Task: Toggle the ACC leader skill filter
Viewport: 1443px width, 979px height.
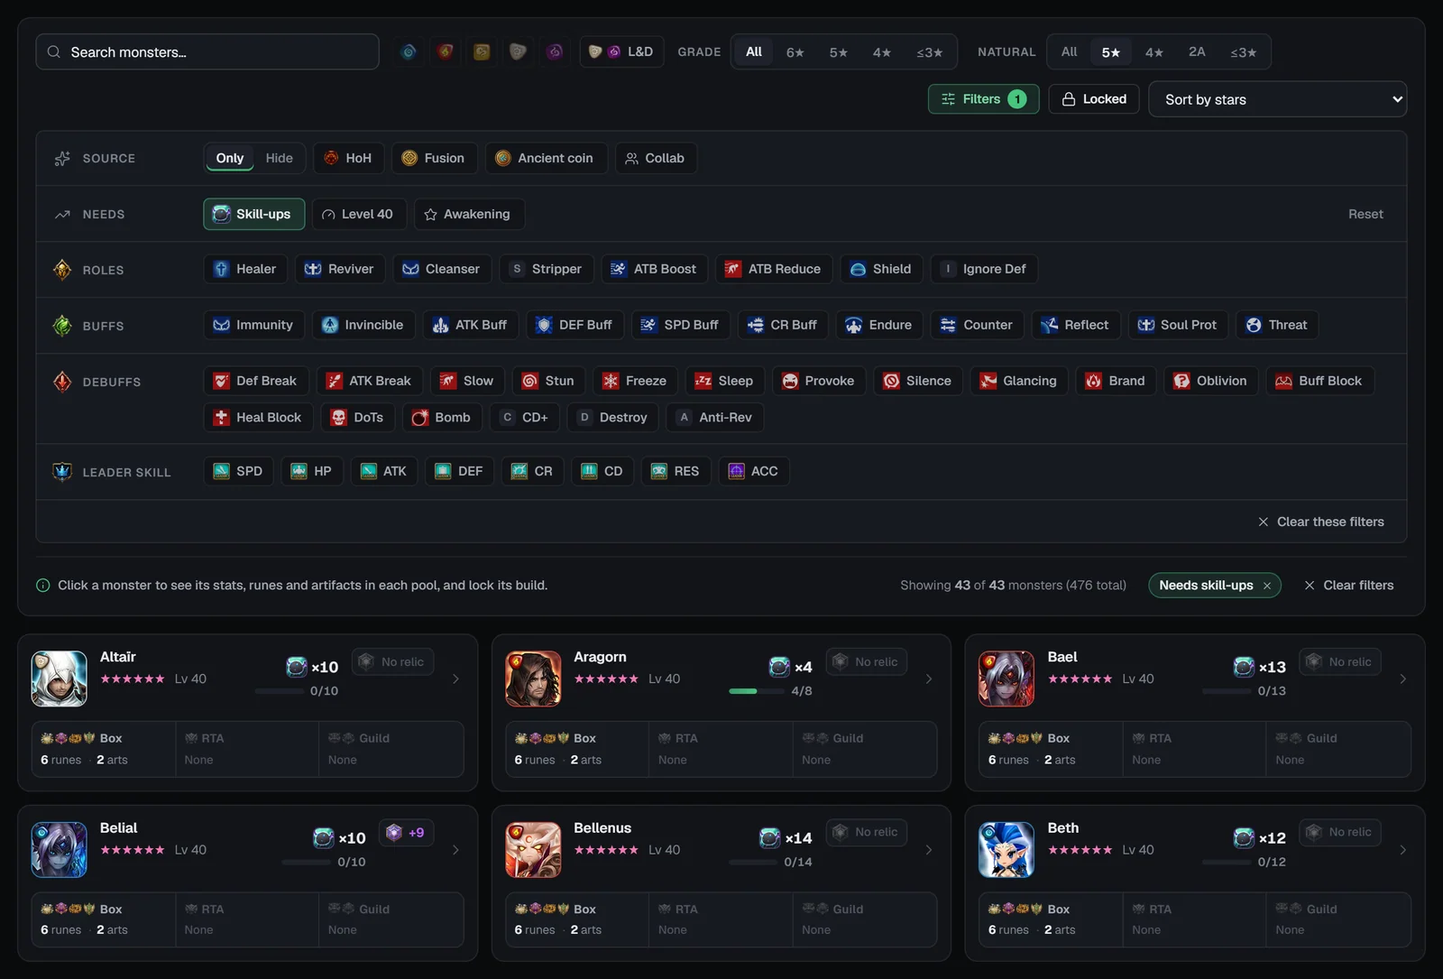Action: pyautogui.click(x=754, y=471)
